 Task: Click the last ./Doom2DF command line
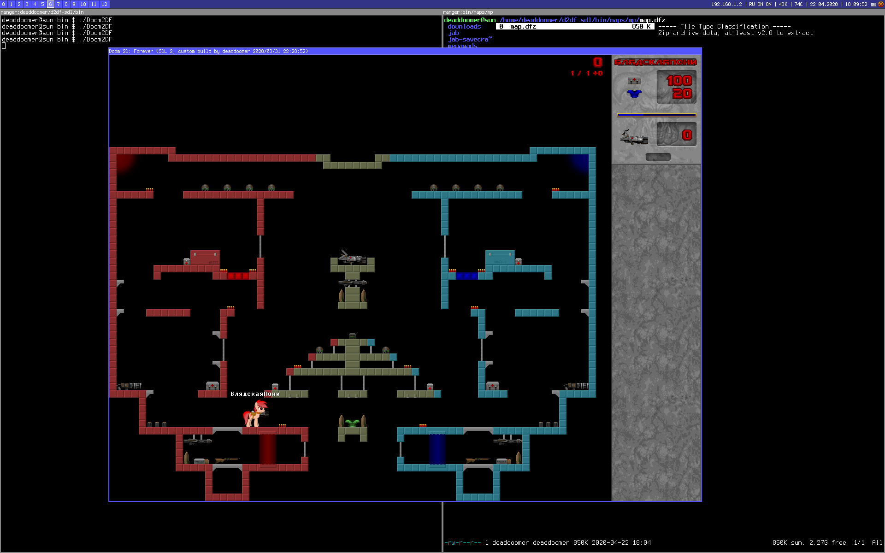(x=57, y=40)
